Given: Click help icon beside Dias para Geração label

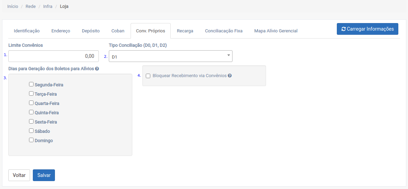Looking at the screenshot, I should click(97, 69).
